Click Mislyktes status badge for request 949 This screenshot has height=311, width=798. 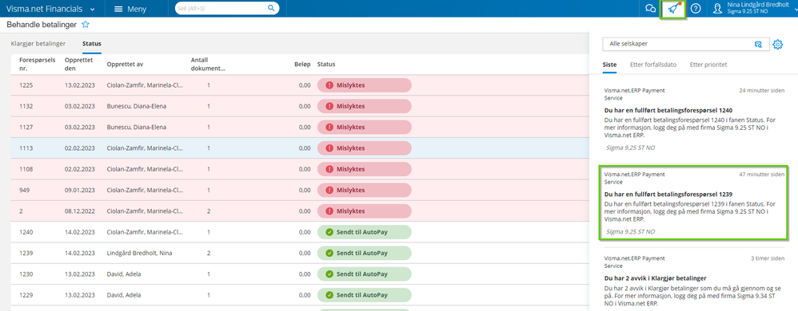pyautogui.click(x=365, y=191)
